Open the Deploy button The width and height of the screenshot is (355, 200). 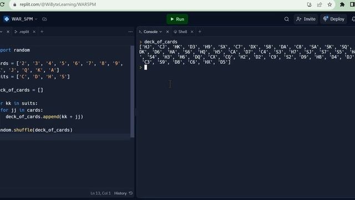(x=334, y=19)
